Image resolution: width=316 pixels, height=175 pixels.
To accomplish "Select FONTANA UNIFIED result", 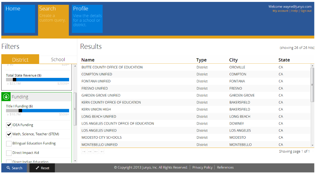I will (x=195, y=81).
